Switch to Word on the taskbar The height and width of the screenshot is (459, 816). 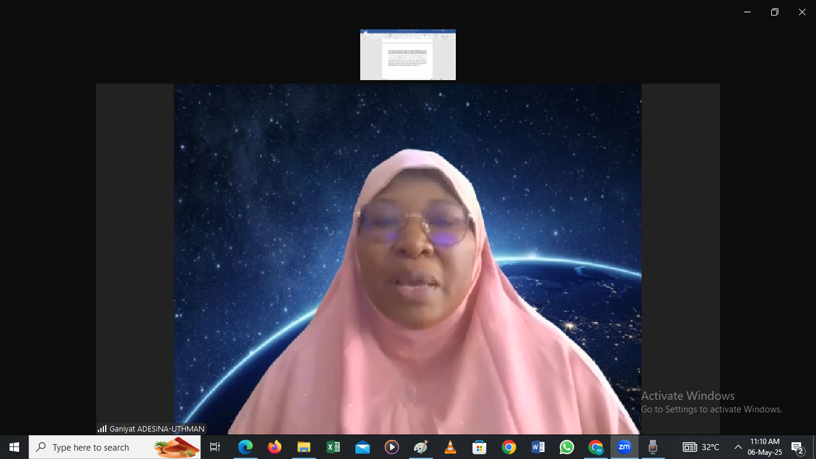click(538, 447)
